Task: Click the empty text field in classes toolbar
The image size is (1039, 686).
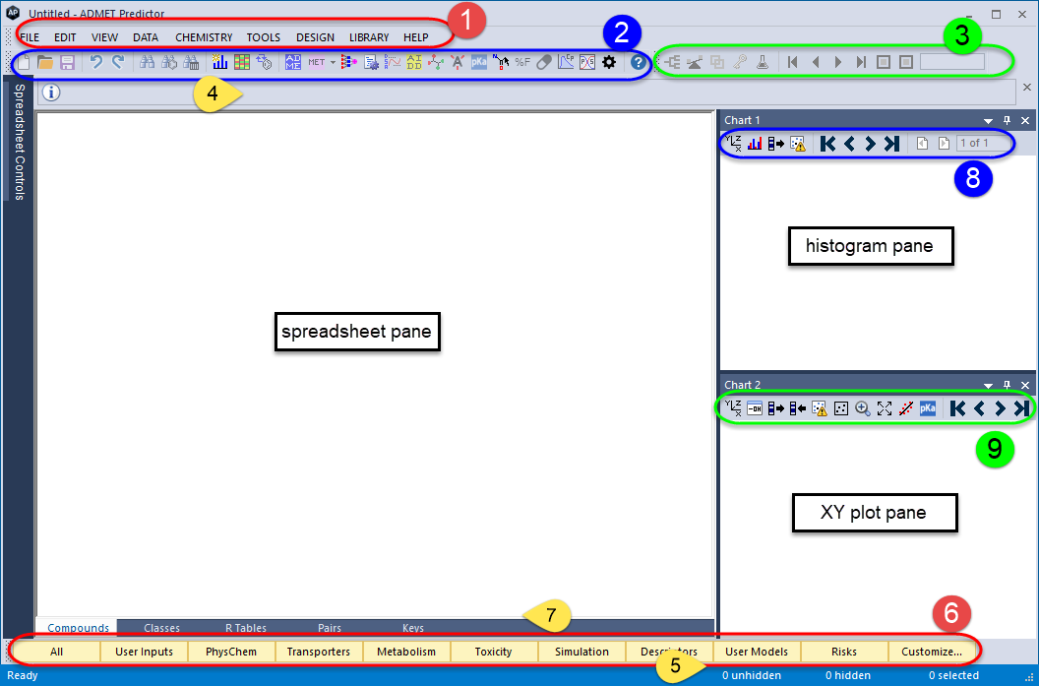Action: [952, 62]
